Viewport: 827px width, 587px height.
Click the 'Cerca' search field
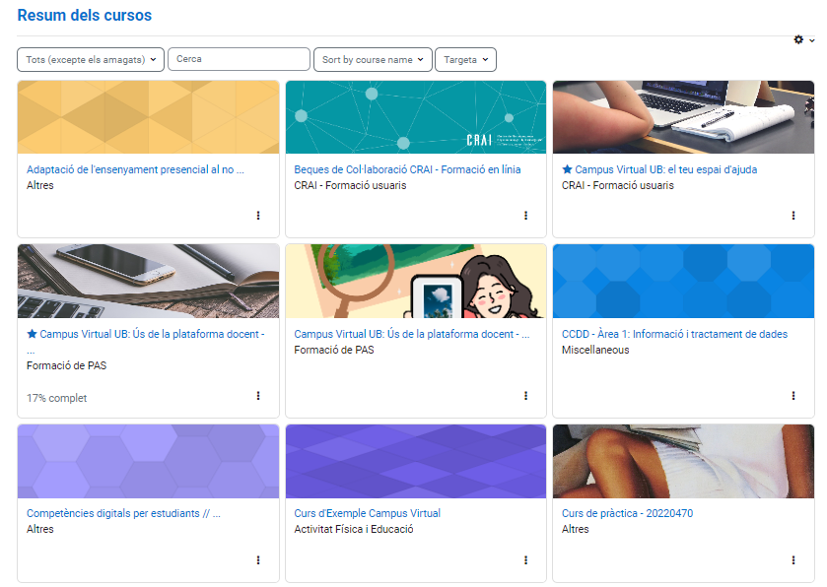tap(239, 60)
